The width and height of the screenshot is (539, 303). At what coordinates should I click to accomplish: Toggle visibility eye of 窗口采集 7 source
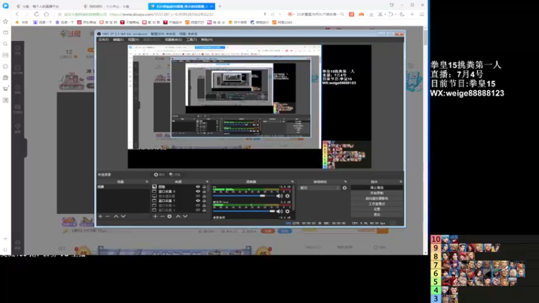tap(197, 201)
